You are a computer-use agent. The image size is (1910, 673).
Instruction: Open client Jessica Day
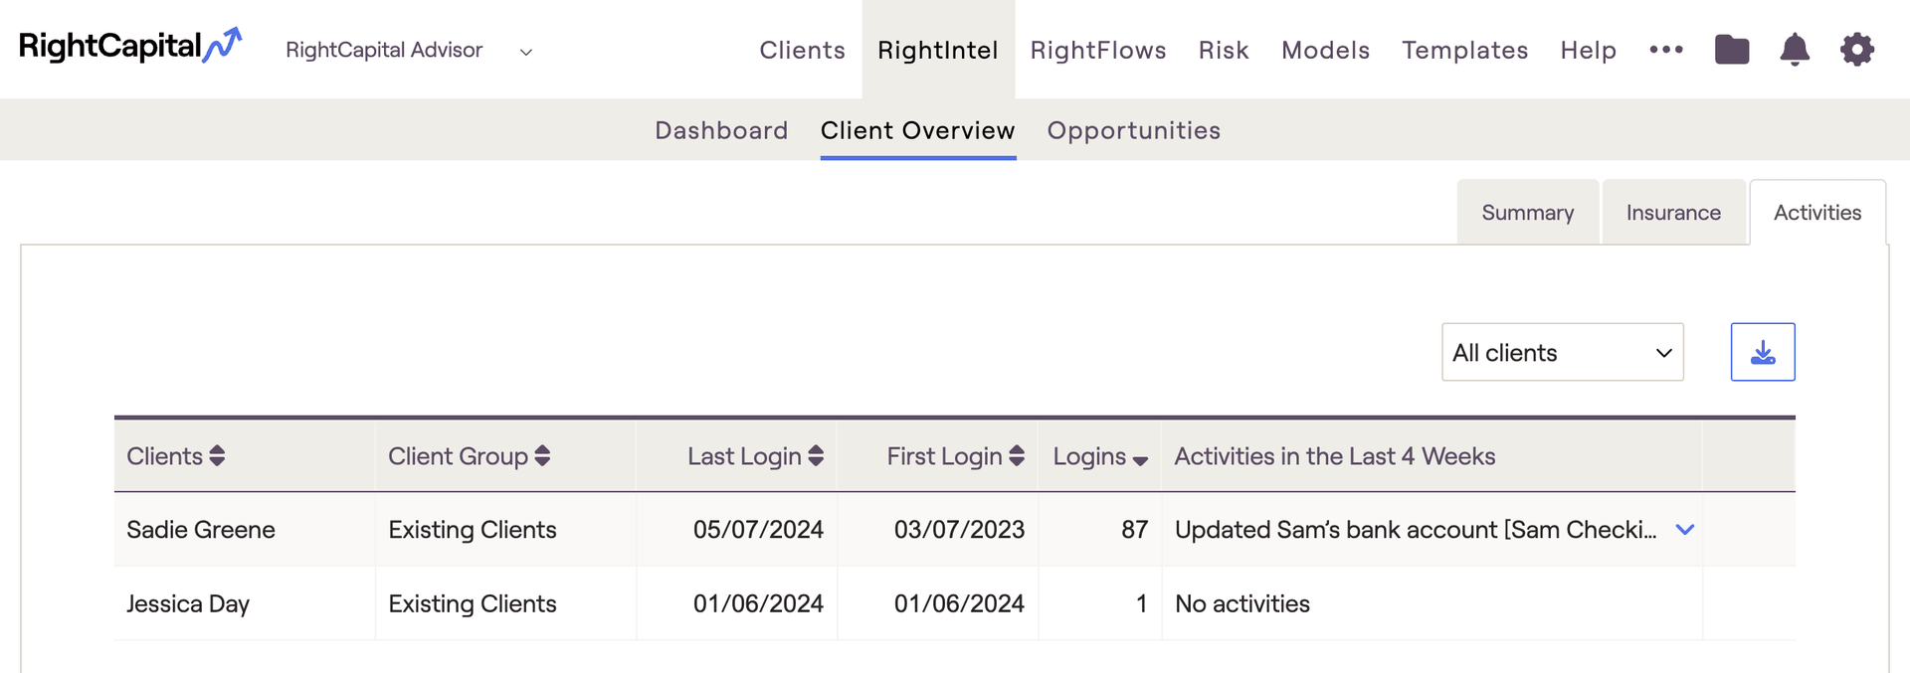(x=188, y=604)
